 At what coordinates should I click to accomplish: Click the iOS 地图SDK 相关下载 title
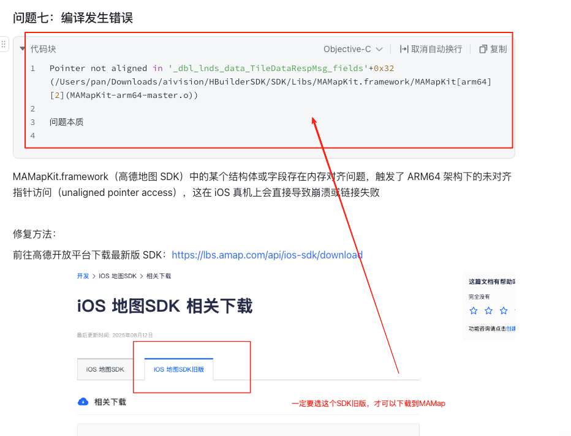coord(165,306)
